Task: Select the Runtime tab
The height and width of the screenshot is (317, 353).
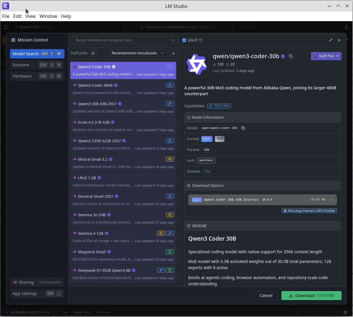Action: coord(37,65)
